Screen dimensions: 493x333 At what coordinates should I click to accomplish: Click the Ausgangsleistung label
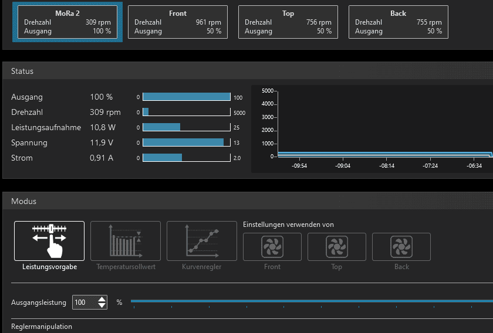coord(39,303)
